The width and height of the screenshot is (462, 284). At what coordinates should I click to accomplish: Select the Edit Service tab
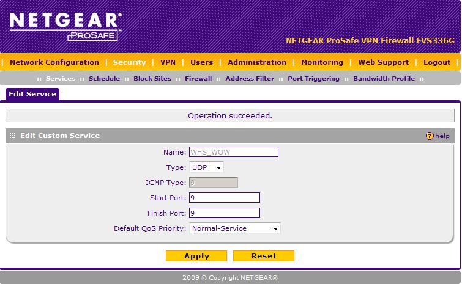click(x=32, y=94)
